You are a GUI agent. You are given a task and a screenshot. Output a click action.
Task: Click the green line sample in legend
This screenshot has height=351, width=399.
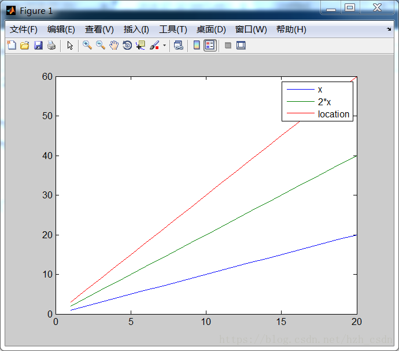coord(301,102)
